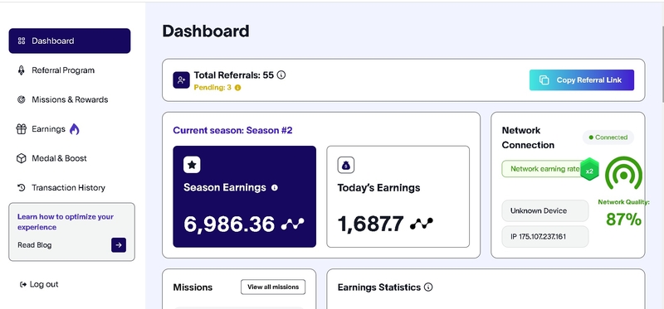Click the Earnings gift box icon
This screenshot has width=664, height=309.
(22, 129)
